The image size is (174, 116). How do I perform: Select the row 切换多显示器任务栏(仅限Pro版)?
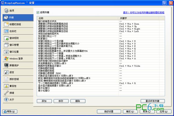101,76
